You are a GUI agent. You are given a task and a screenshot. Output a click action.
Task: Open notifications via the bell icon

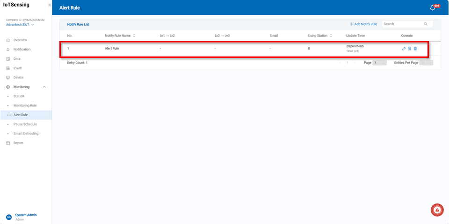point(433,7)
